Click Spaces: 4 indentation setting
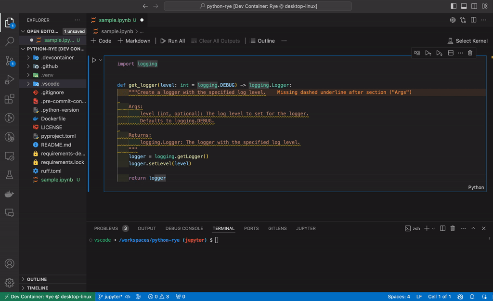The width and height of the screenshot is (493, 301). coord(399,297)
